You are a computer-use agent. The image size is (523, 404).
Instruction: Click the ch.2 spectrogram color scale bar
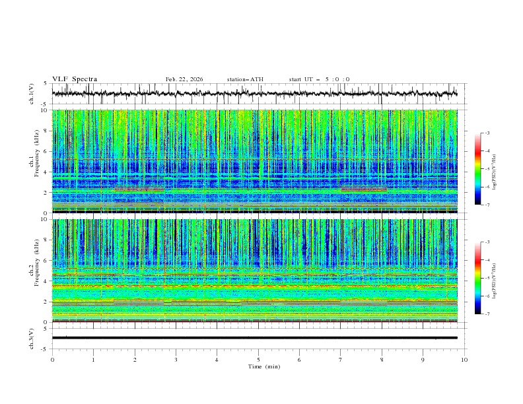(477, 278)
